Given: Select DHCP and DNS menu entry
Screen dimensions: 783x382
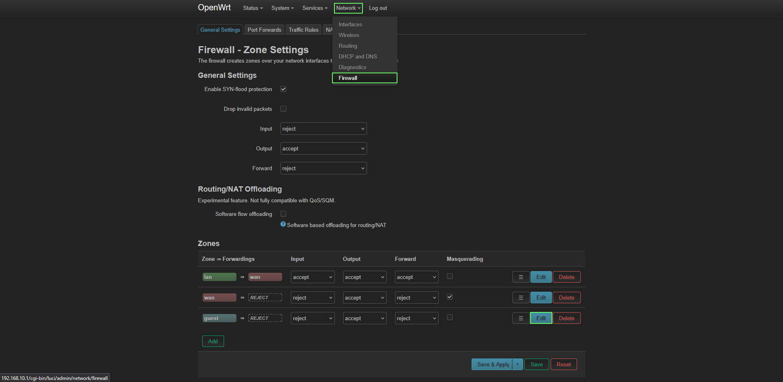Looking at the screenshot, I should coord(365,56).
